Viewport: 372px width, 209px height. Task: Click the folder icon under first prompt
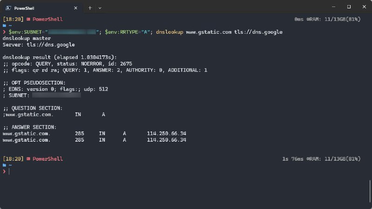pyautogui.click(x=5, y=26)
